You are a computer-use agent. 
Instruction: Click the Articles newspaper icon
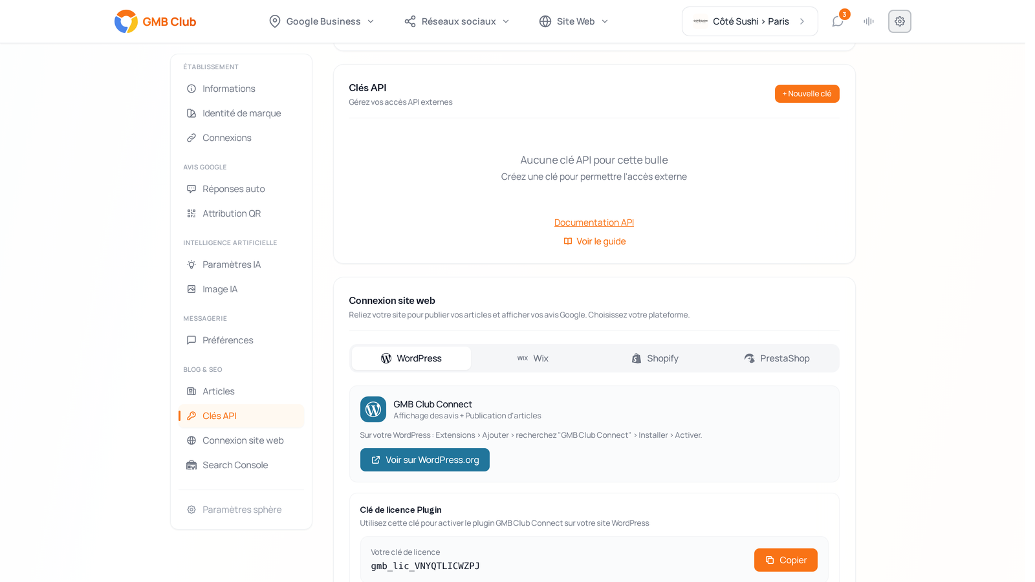pyautogui.click(x=191, y=391)
